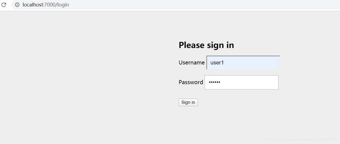Click the Password label text
This screenshot has height=144, width=340.
tap(191, 82)
